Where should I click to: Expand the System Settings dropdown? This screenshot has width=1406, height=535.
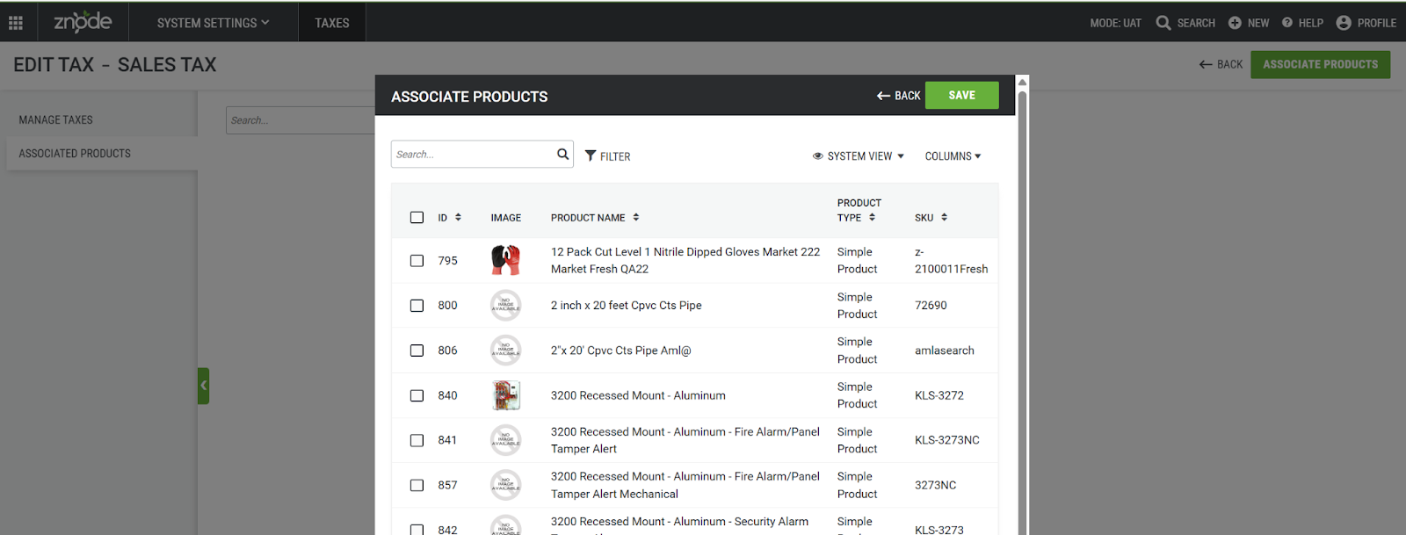(x=213, y=23)
